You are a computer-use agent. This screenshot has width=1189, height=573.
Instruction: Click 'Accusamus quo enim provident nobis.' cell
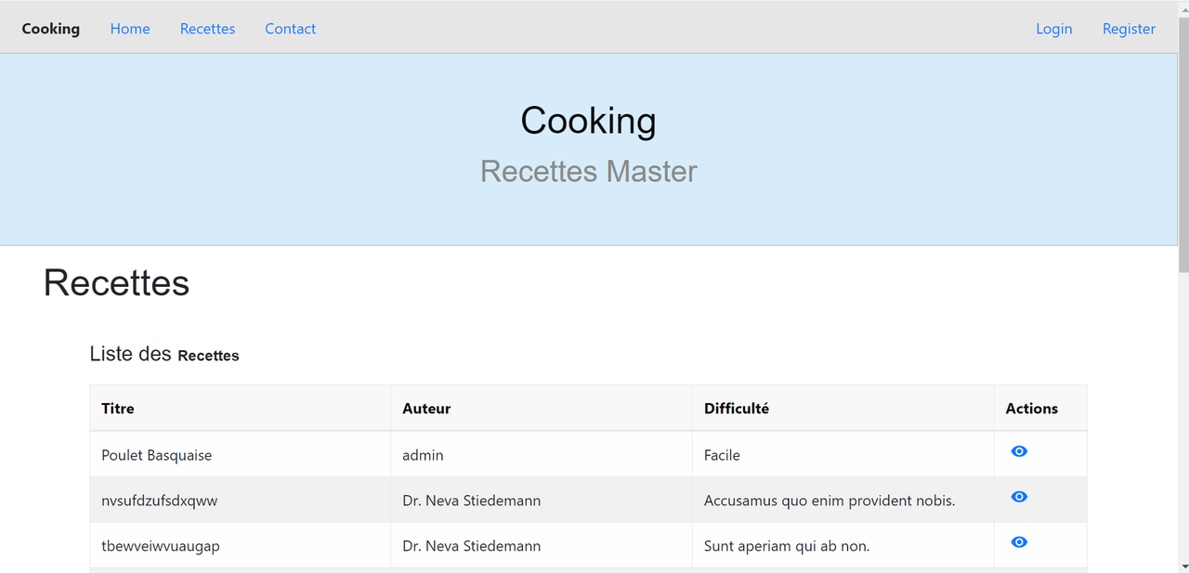843,501
